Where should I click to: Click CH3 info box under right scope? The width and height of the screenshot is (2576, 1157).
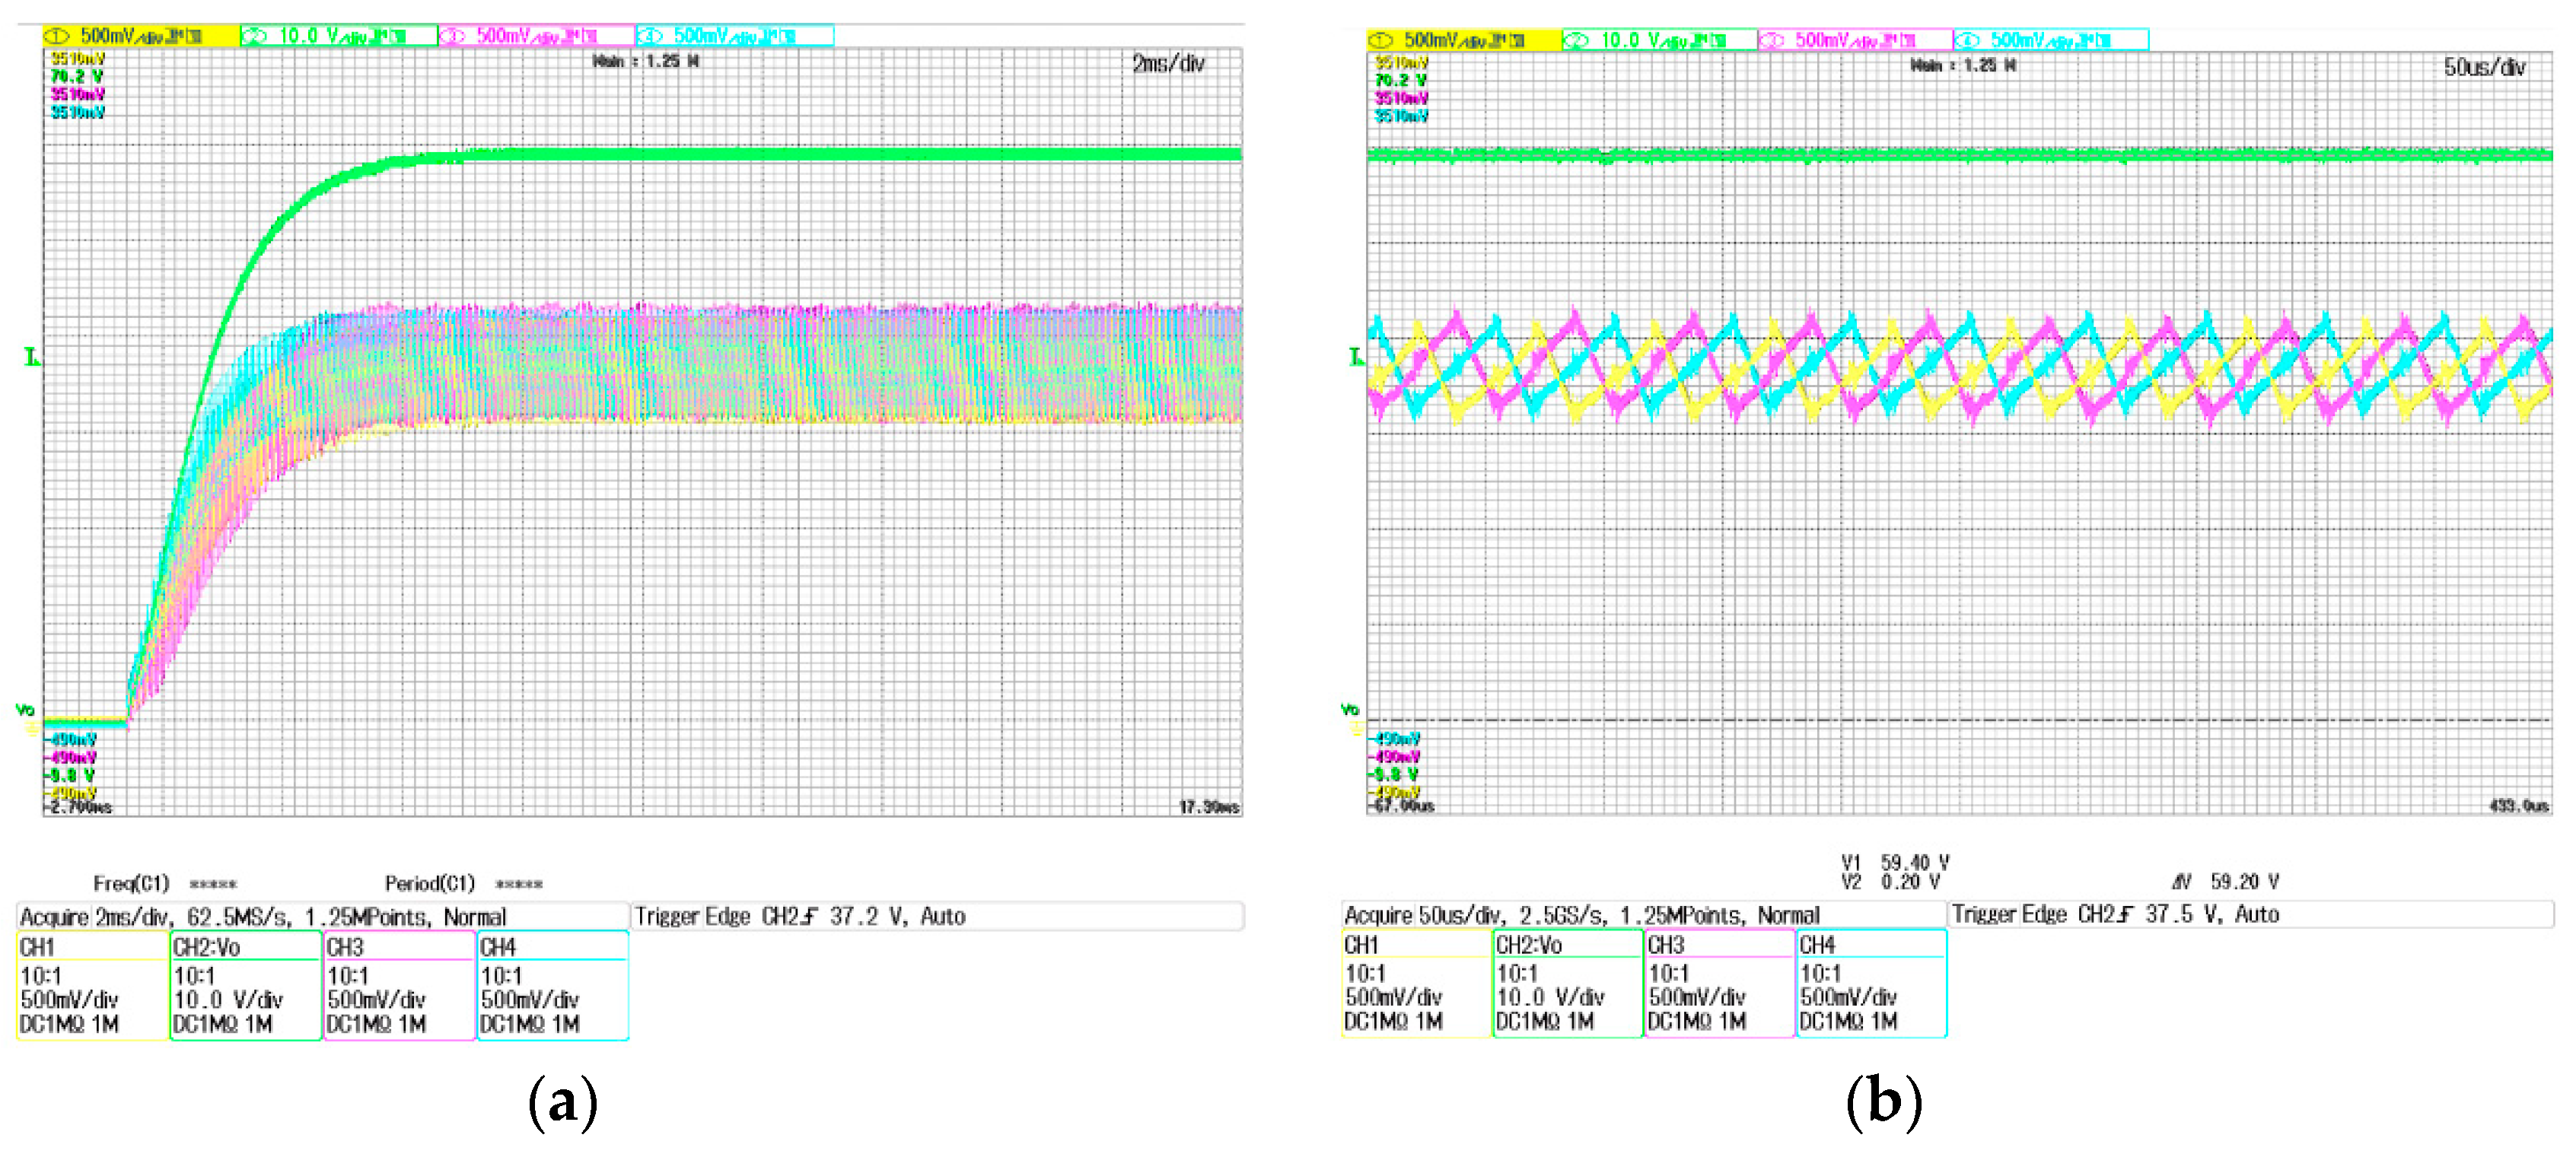[1719, 983]
